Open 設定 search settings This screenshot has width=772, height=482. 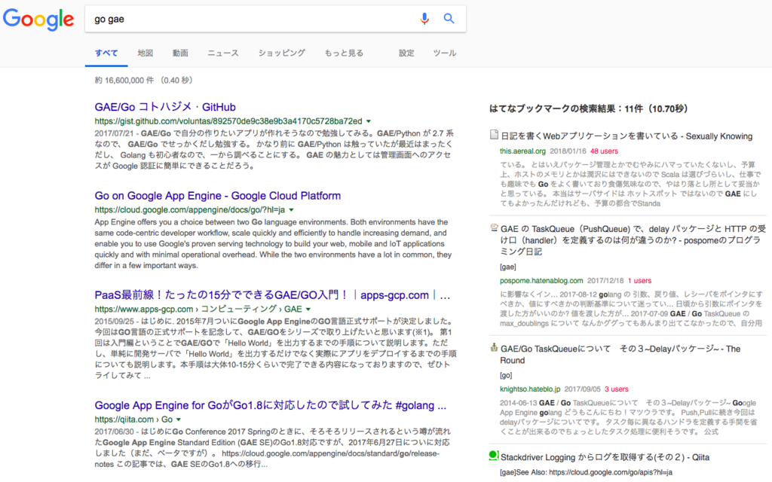(x=406, y=53)
